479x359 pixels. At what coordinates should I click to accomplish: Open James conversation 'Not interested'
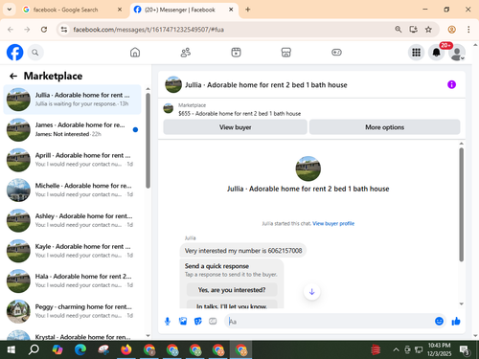[x=72, y=129]
